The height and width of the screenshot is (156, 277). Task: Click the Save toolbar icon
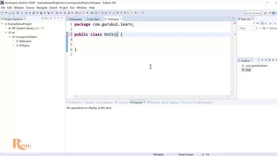pyautogui.click(x=10, y=13)
